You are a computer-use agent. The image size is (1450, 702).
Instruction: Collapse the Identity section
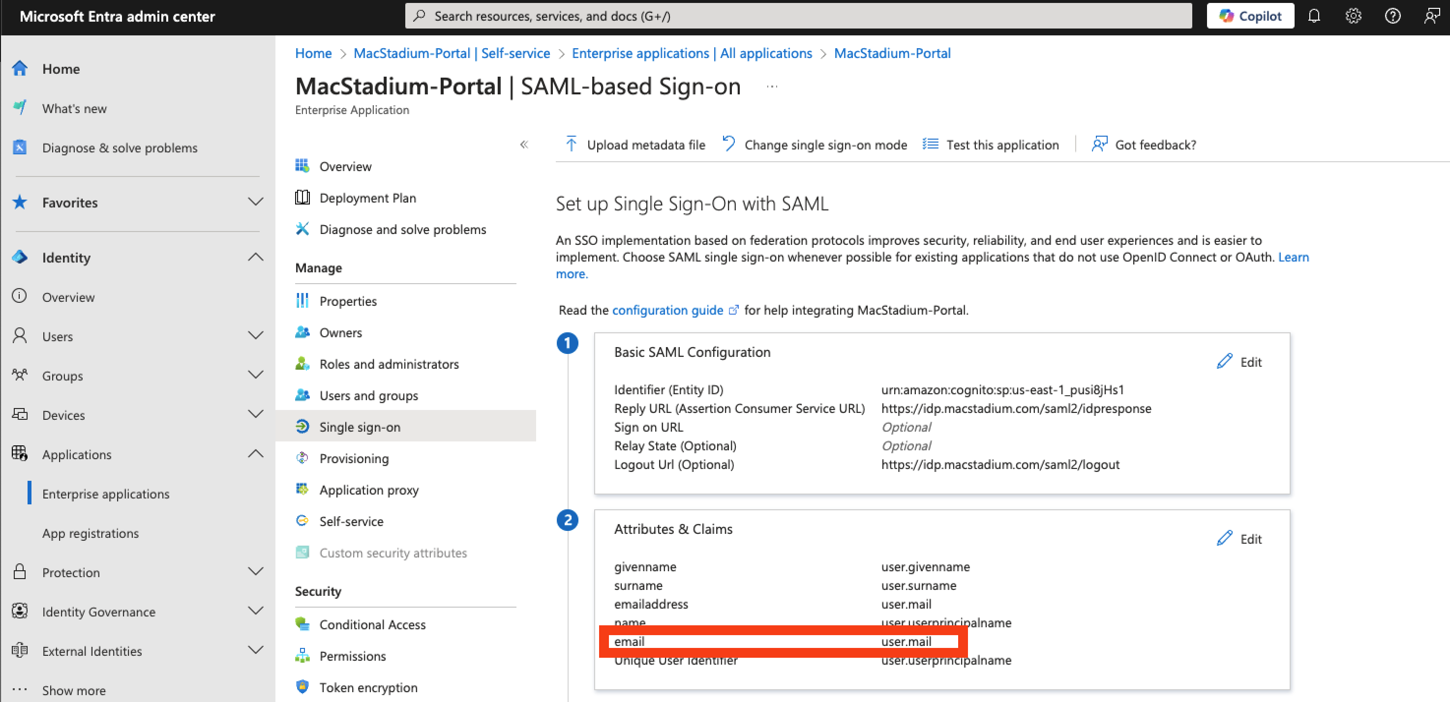click(x=256, y=257)
